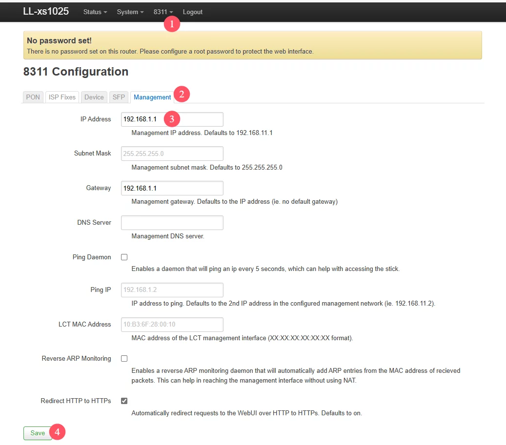Click the Ping Daemon description text
Image resolution: width=506 pixels, height=445 pixels.
point(265,269)
